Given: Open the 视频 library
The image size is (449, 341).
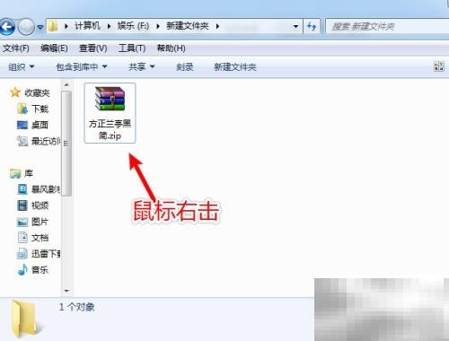Looking at the screenshot, I should [32, 205].
